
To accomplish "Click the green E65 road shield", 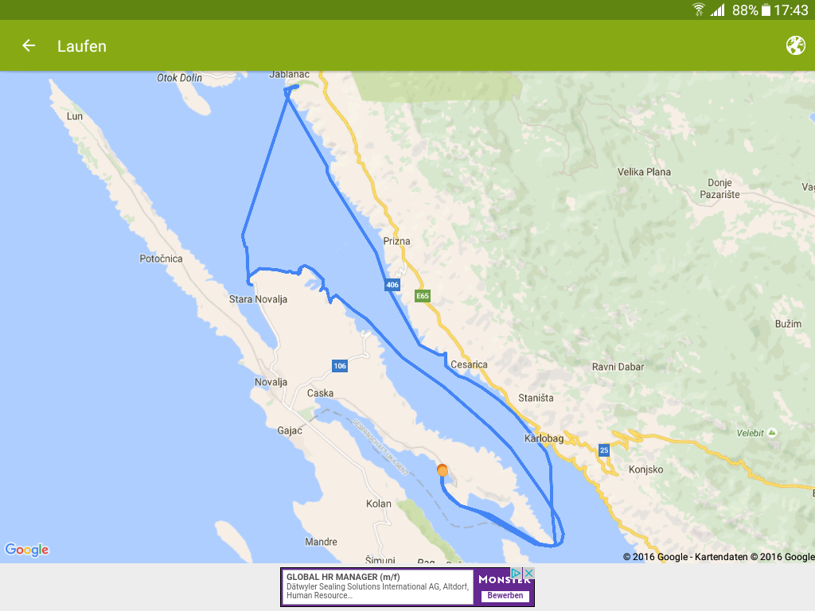I will tap(423, 296).
